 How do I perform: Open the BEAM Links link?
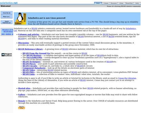coord(29,74)
